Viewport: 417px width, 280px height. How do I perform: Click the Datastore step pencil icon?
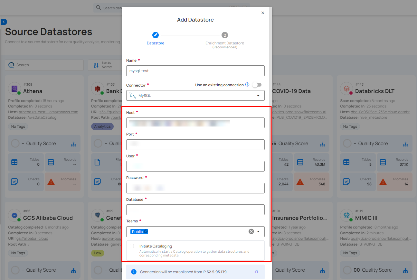(156, 35)
